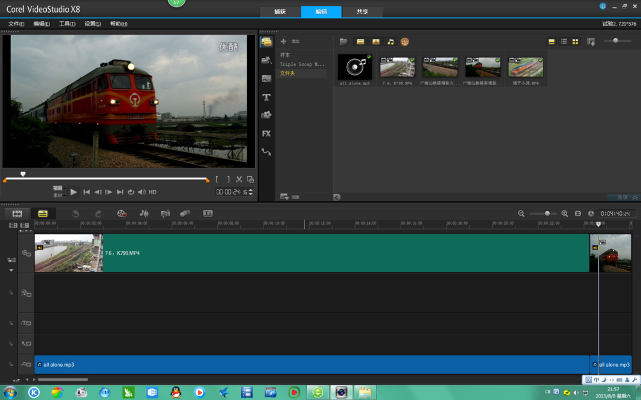The height and width of the screenshot is (400, 641).
Task: Open the Record/Capture option icon
Action: pyautogui.click(x=121, y=214)
